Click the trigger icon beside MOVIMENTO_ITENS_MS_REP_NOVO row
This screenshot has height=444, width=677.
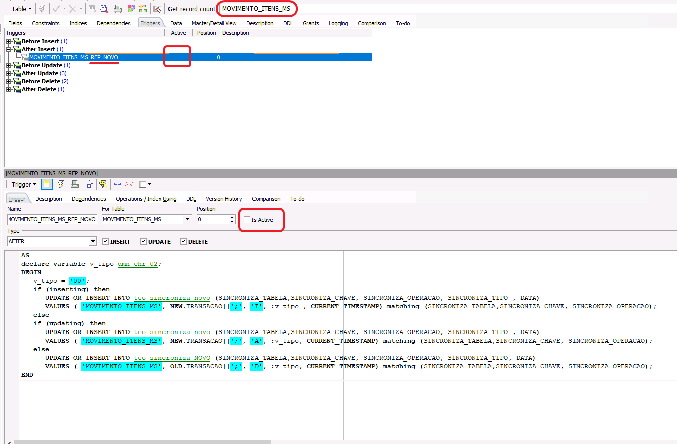[25, 57]
